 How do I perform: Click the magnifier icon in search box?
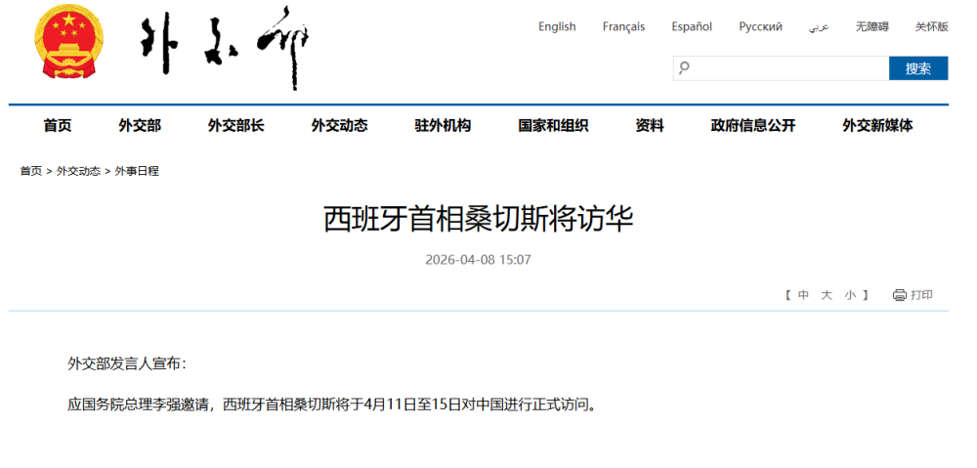684,68
